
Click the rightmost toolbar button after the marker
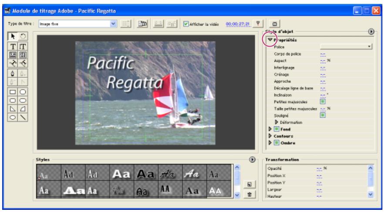click(x=274, y=24)
